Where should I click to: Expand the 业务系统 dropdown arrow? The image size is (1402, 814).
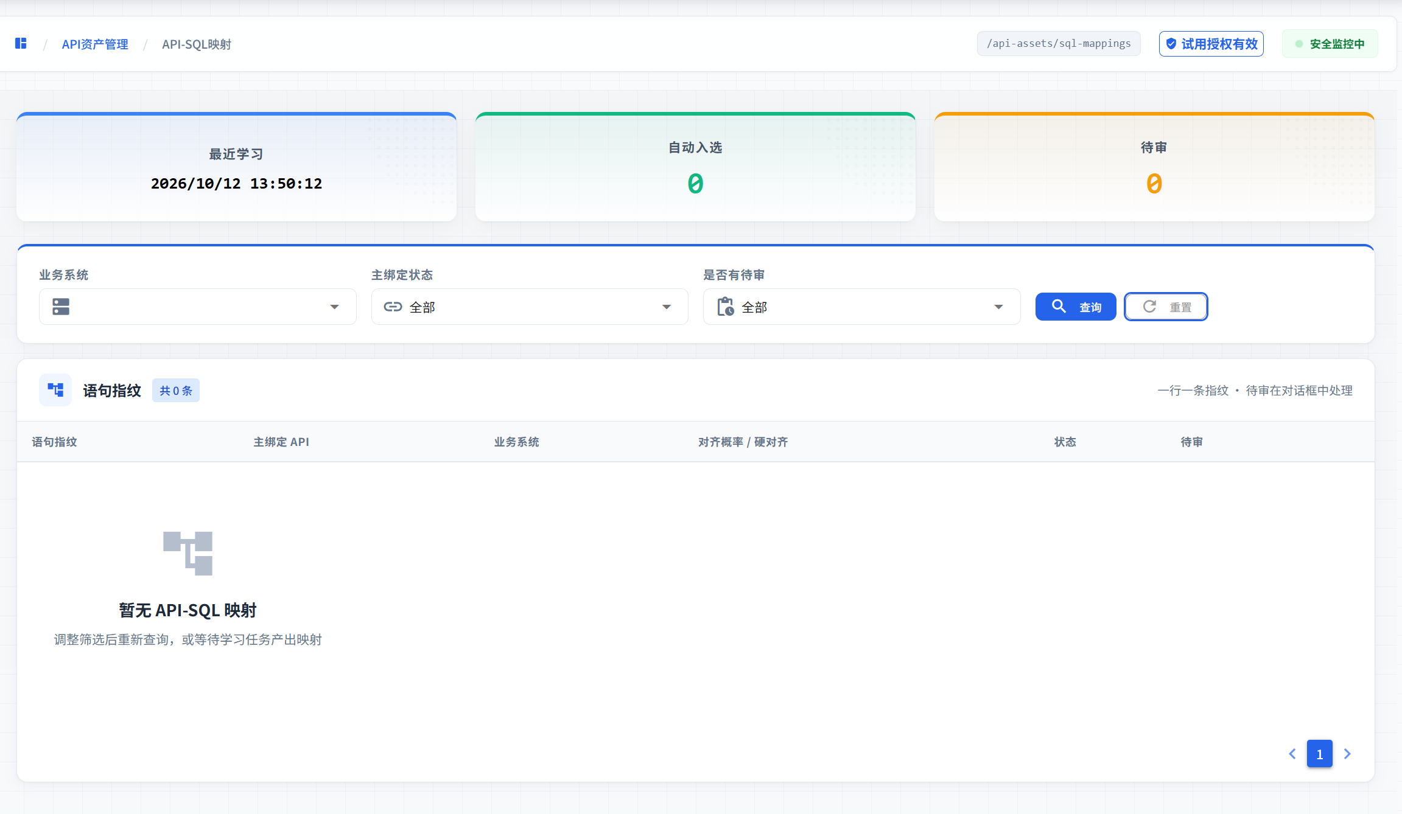click(x=334, y=307)
